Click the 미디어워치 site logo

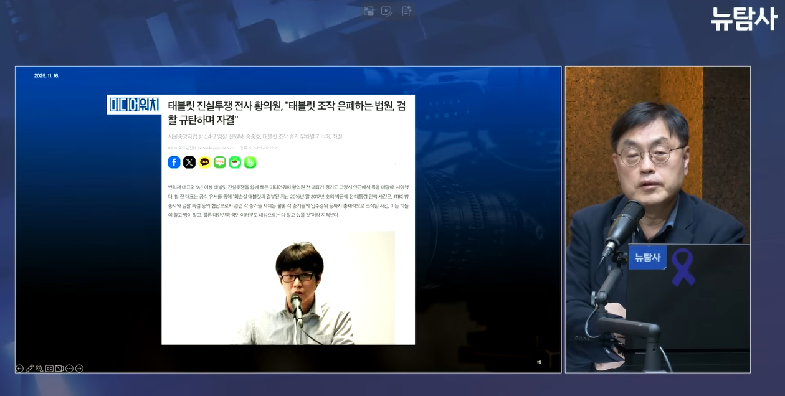[x=134, y=105]
